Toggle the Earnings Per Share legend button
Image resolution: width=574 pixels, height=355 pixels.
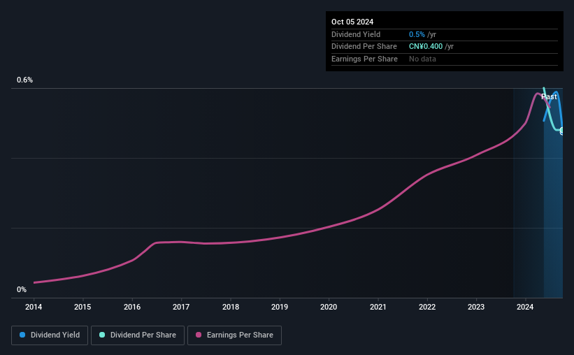234,335
